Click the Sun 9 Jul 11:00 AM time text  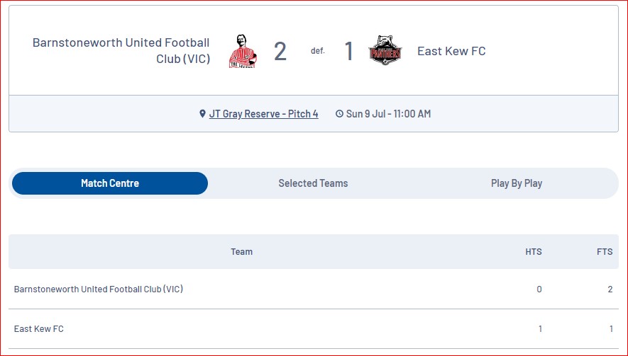388,114
